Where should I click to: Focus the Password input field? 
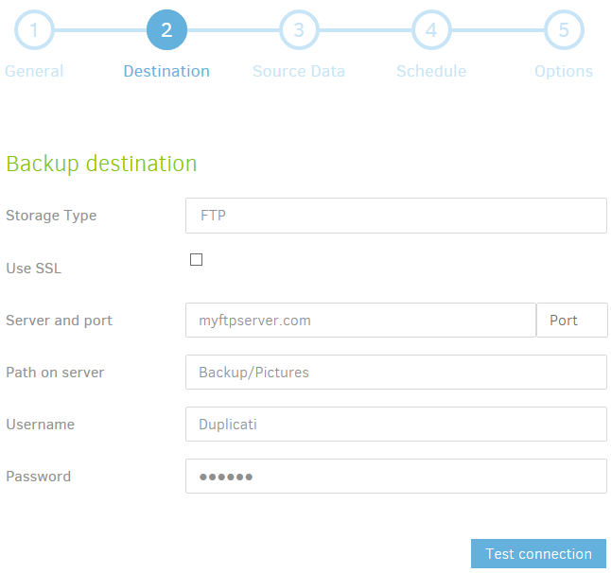pyautogui.click(x=395, y=477)
